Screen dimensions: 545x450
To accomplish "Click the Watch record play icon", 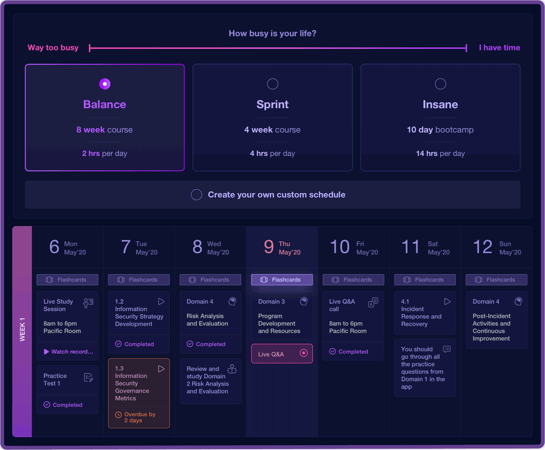I will click(46, 352).
